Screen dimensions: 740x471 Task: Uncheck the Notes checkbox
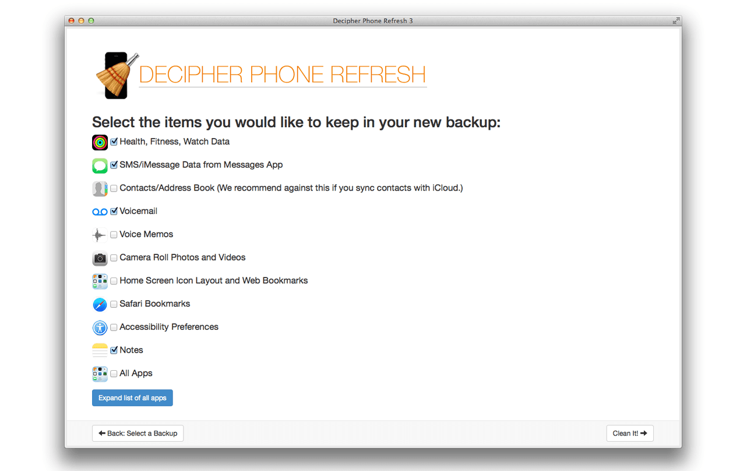click(x=114, y=350)
